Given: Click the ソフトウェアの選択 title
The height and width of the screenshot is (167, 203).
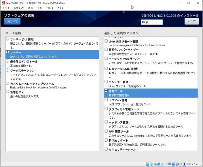Looking at the screenshot, I should (x=19, y=15).
